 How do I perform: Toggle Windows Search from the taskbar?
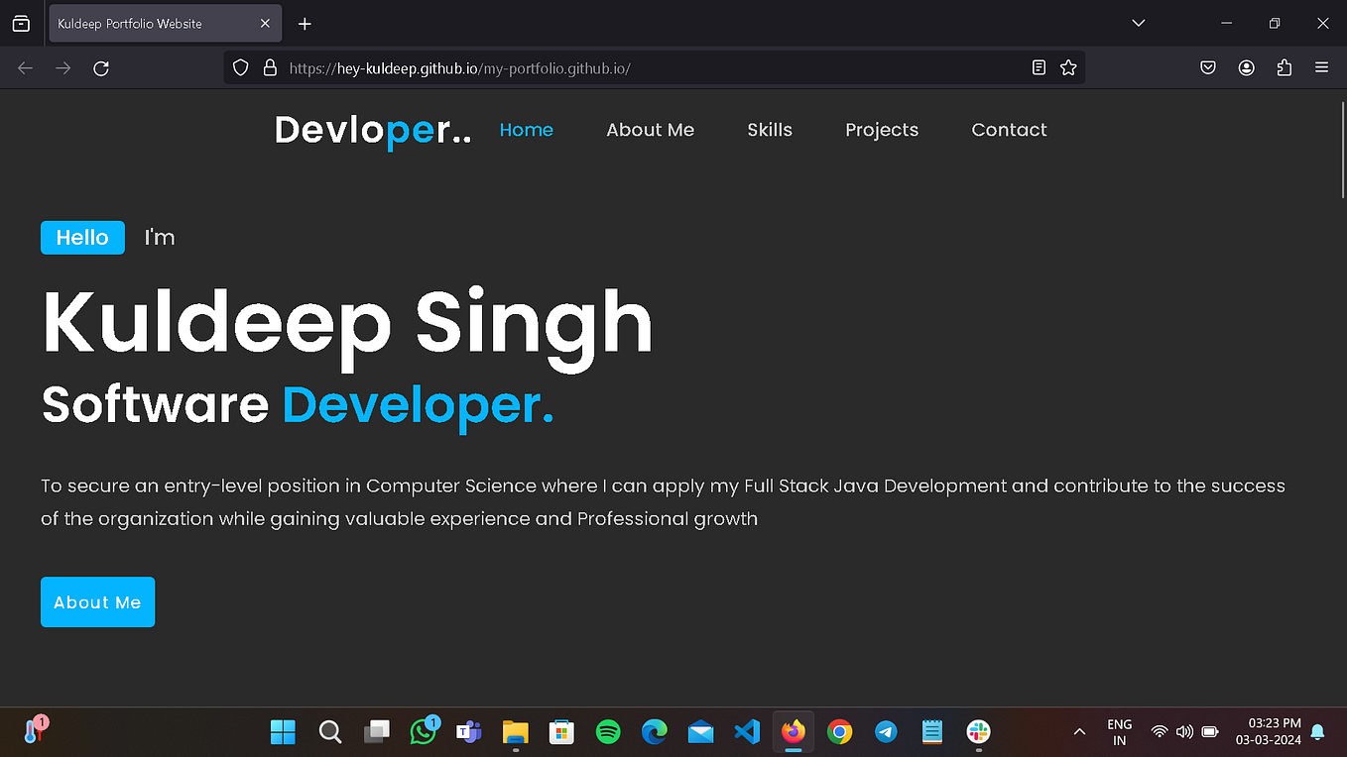click(330, 731)
